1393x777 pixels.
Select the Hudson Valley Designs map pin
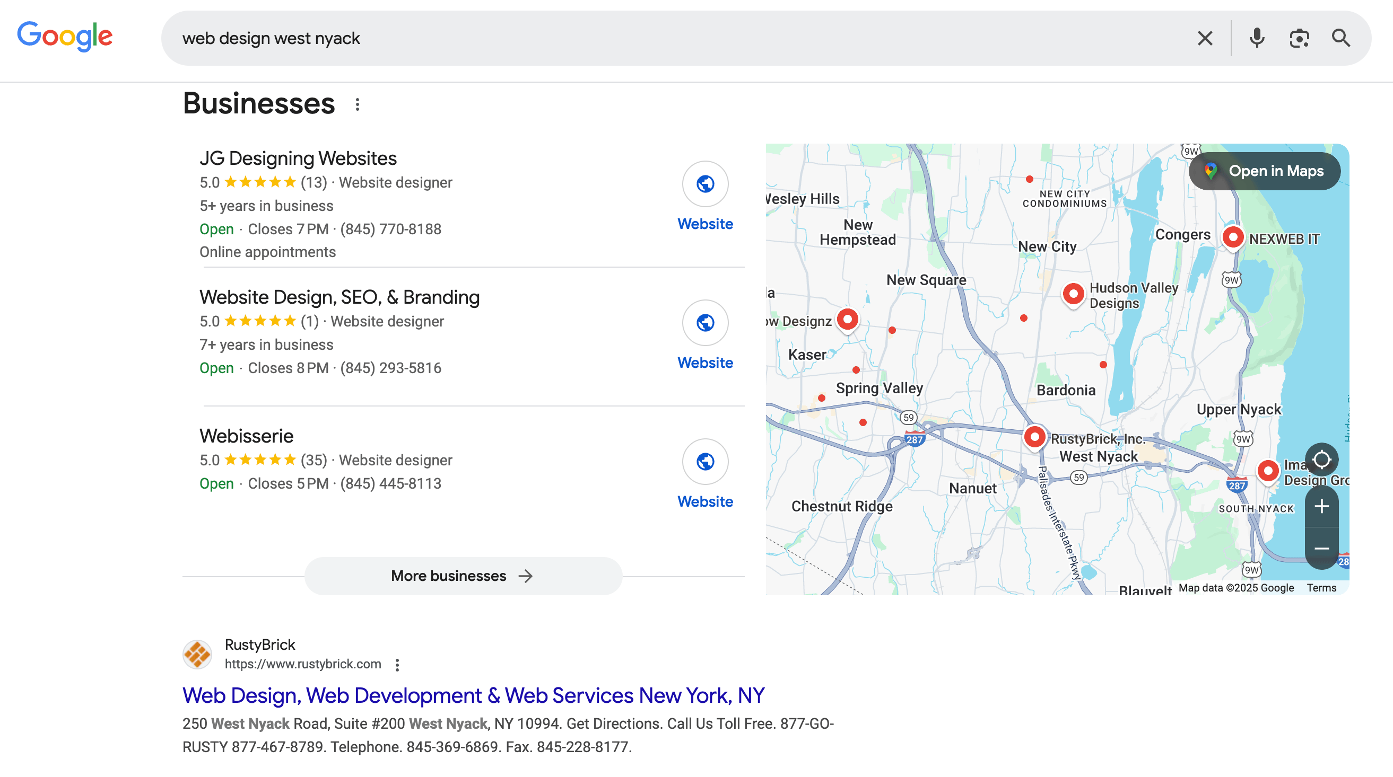point(1074,294)
